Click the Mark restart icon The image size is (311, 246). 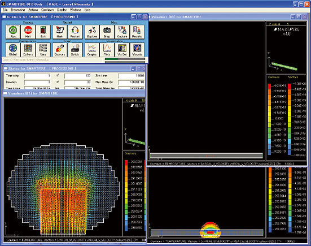pos(60,32)
